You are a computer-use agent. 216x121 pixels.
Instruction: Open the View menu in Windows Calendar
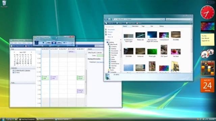point(20,43)
